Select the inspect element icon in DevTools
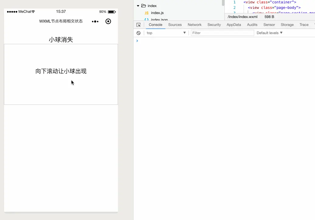Screen dimensions: 315x220 tap(139, 25)
